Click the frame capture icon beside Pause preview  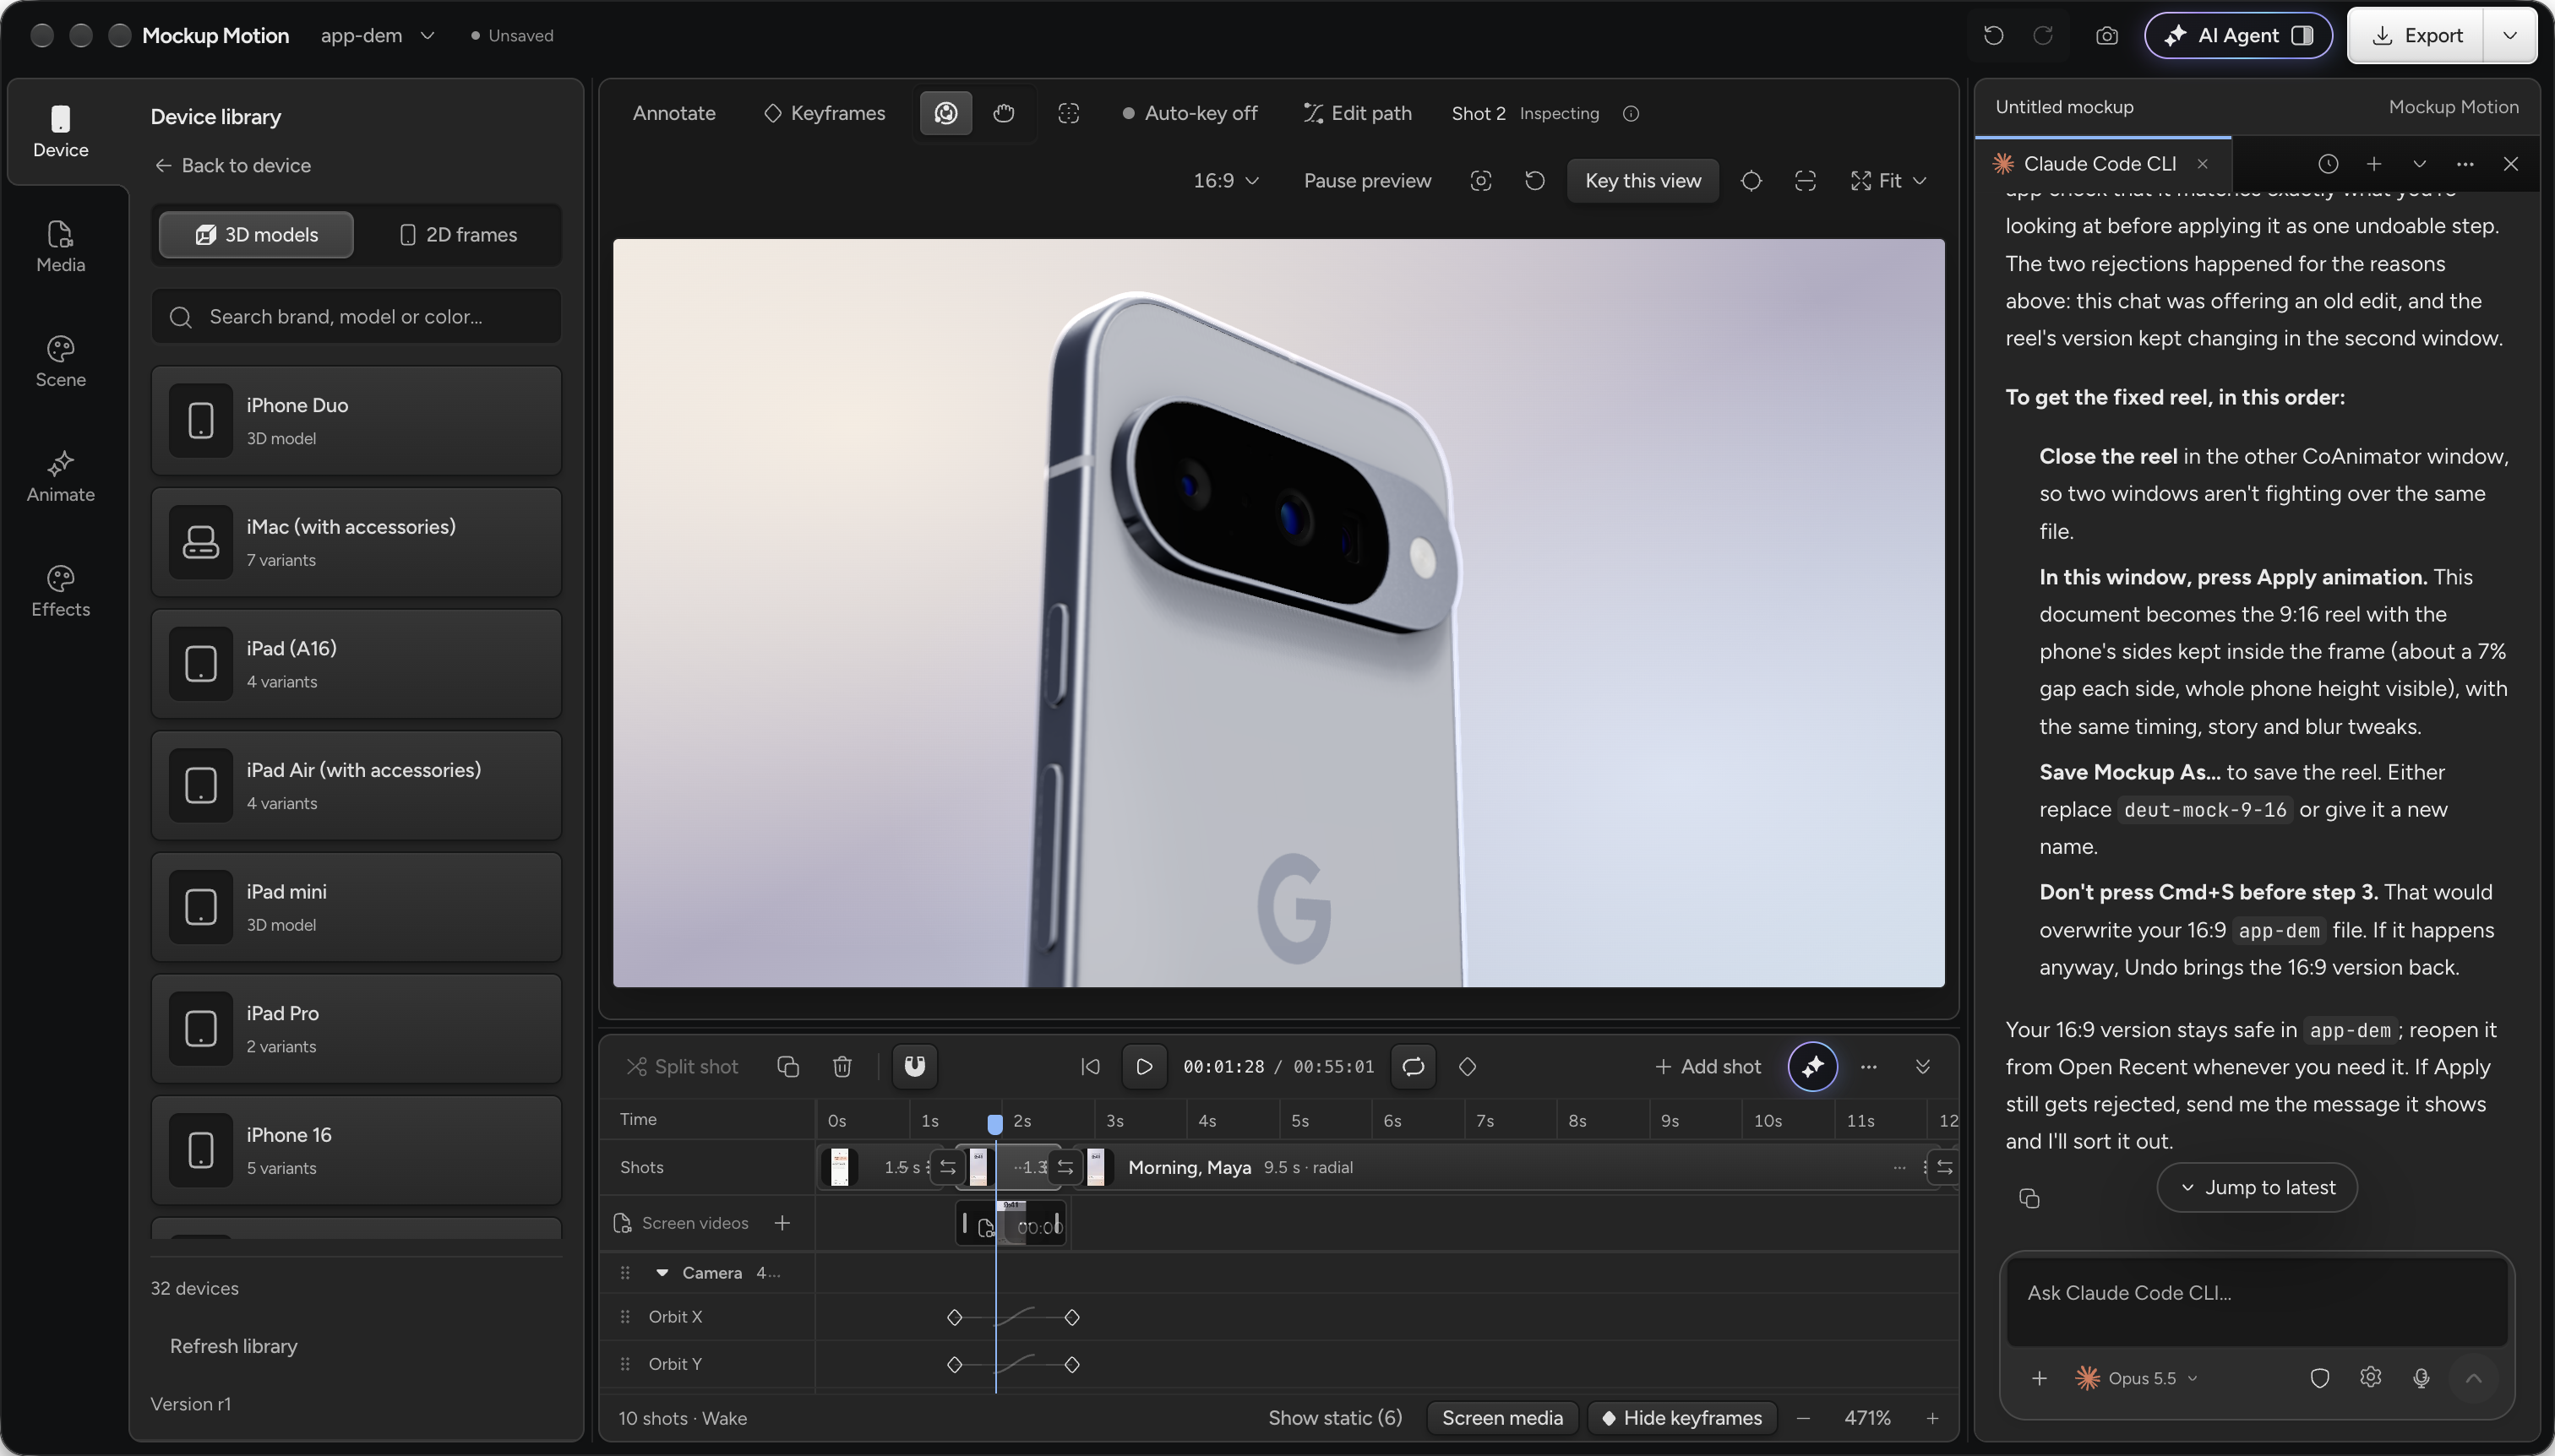1480,181
